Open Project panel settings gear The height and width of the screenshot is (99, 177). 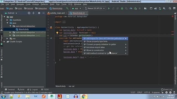pos(39,13)
